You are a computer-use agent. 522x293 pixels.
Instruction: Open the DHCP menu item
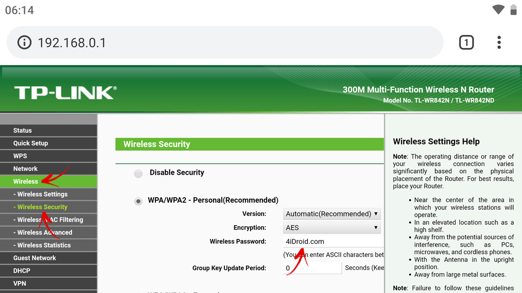(22, 271)
